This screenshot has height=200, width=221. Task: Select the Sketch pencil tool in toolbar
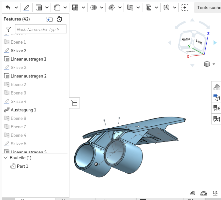click(26, 7)
